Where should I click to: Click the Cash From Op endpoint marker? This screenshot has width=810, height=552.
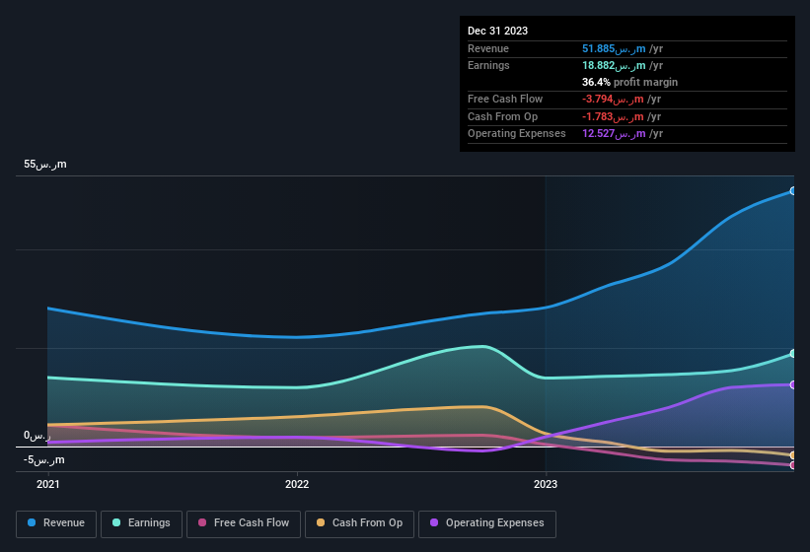coord(793,455)
